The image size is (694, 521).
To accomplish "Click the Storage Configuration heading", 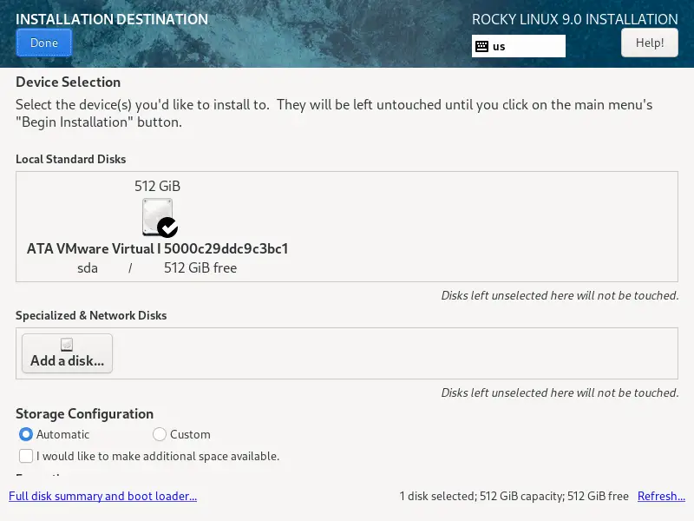I will click(84, 414).
